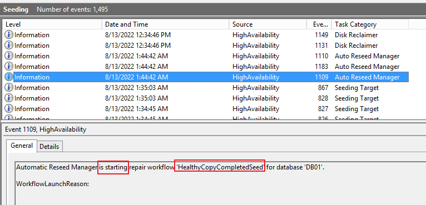Sort by Date and Time column
Image resolution: width=426 pixels, height=205 pixels.
166,24
